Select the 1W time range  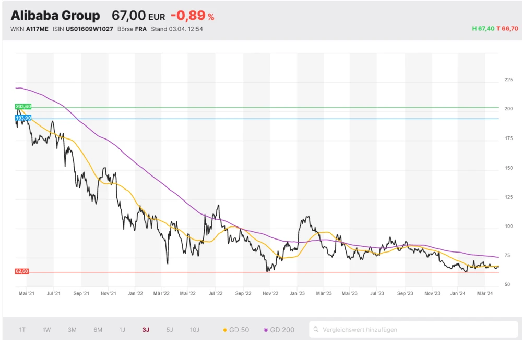pos(46,330)
